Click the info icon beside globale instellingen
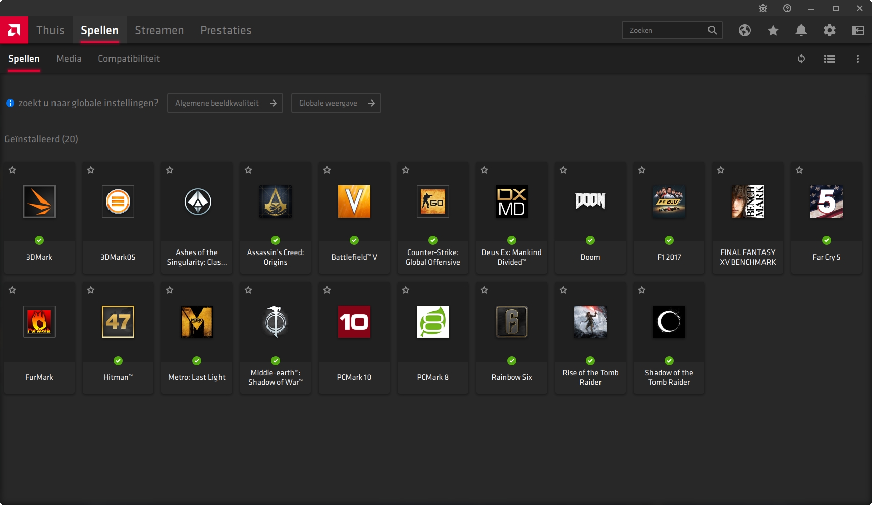Image resolution: width=872 pixels, height=505 pixels. 10,103
